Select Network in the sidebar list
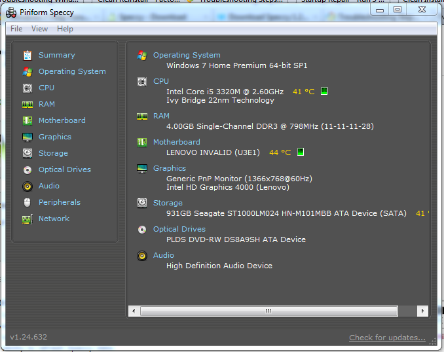444x352 pixels. [54, 219]
